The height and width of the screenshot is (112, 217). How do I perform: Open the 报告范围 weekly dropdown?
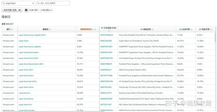click(x=12, y=10)
